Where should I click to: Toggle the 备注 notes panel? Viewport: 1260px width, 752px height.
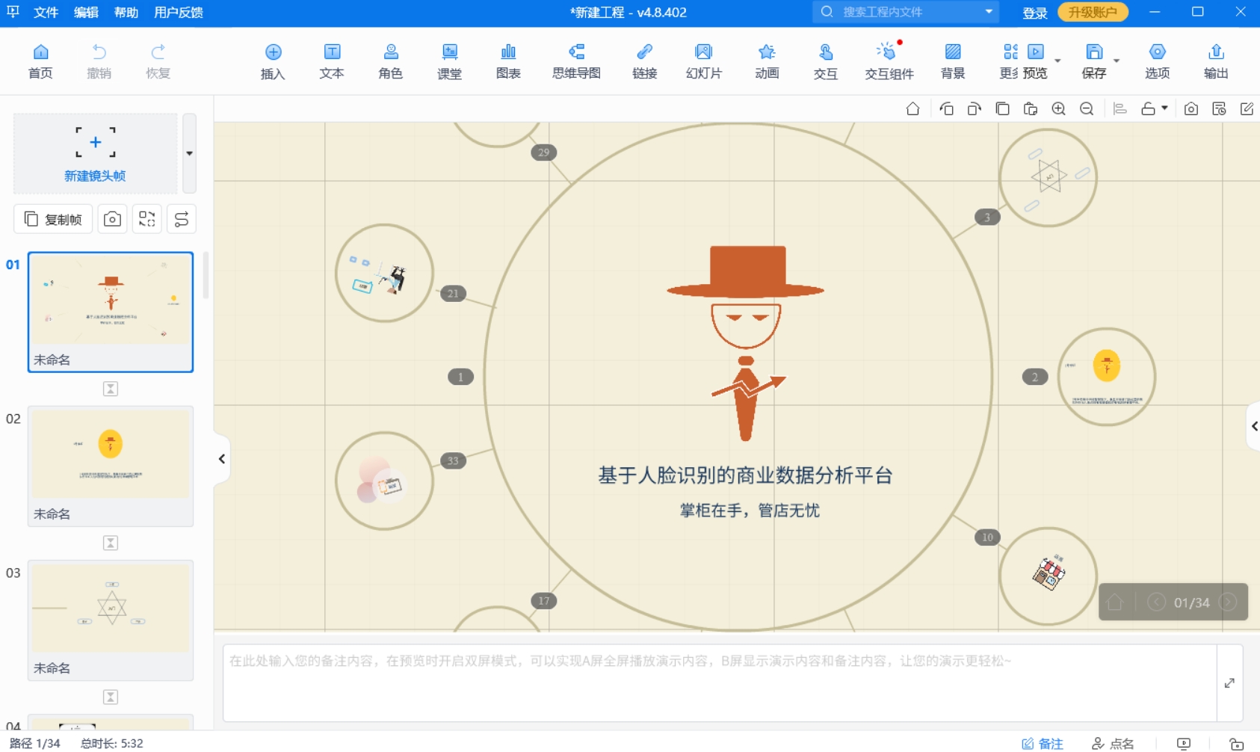pos(1043,744)
